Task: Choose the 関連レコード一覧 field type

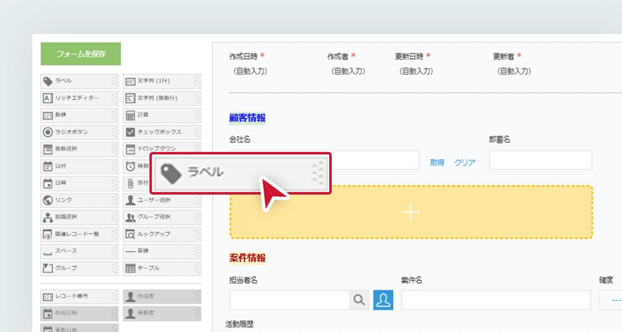Action: click(x=80, y=234)
